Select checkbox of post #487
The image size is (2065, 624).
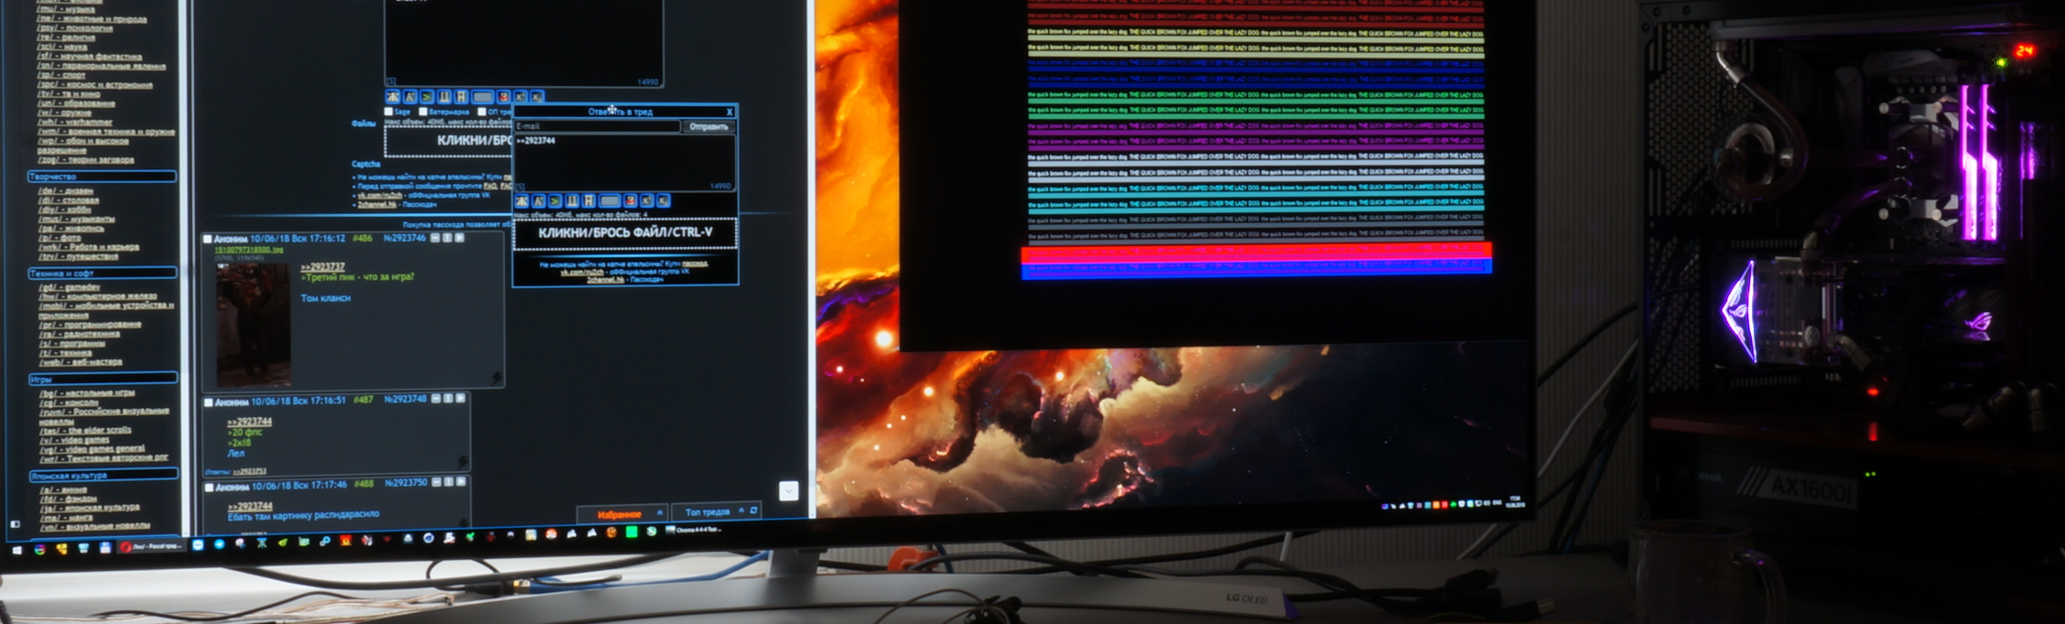(x=208, y=402)
